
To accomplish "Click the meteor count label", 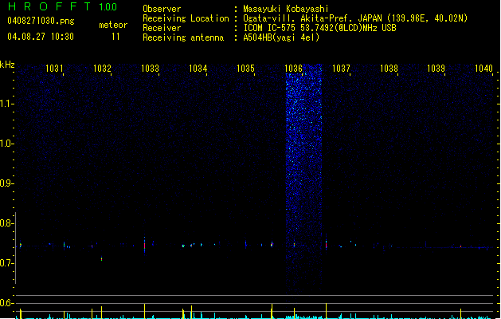I will tap(113, 25).
